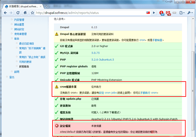
Task: Open the wrench settings menu
Action: (190, 12)
